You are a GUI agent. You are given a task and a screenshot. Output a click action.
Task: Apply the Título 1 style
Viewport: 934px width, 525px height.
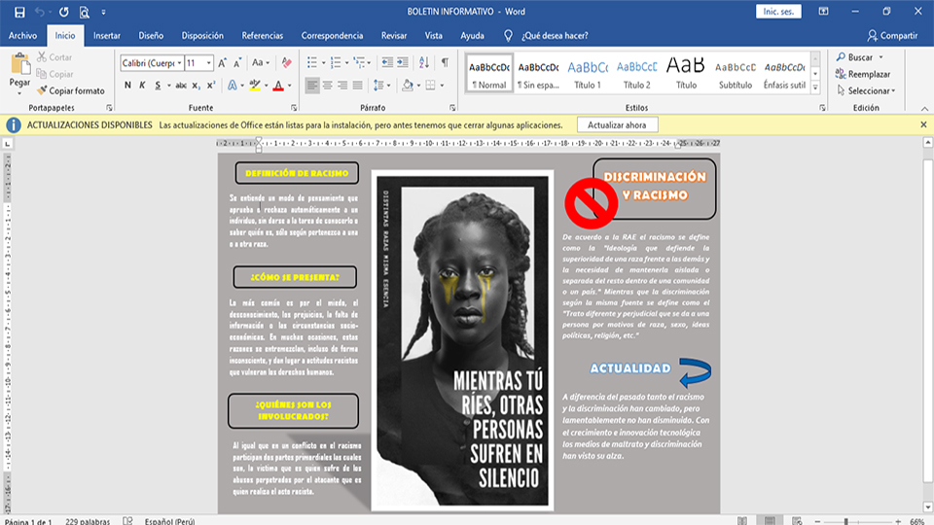[588, 72]
